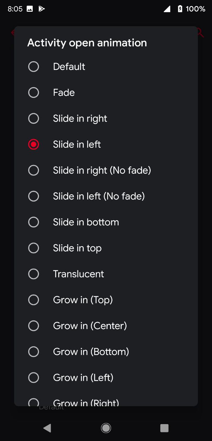Pick Slide in left (No fade)
The height and width of the screenshot is (441, 212).
(x=106, y=196)
